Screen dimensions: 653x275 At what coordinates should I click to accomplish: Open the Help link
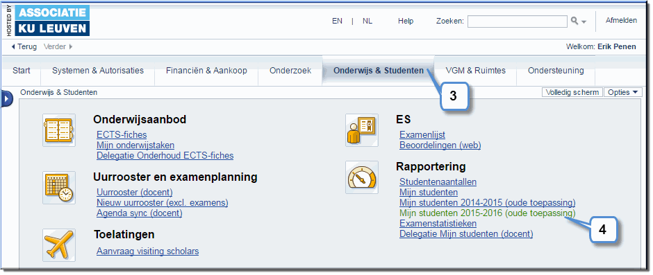coord(406,21)
